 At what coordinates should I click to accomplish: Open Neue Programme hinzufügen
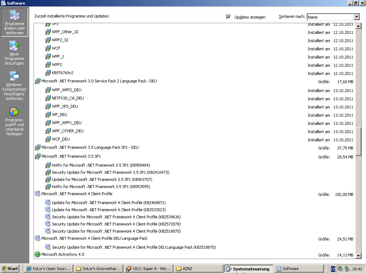tap(14, 53)
